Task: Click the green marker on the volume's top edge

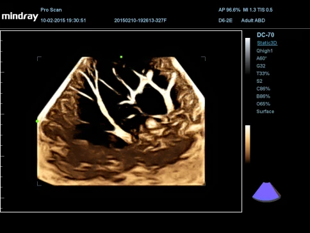Action: point(121,57)
